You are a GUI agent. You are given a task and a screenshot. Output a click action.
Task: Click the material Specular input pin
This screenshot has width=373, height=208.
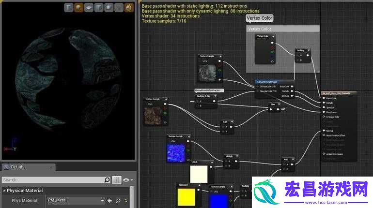tap(324, 107)
